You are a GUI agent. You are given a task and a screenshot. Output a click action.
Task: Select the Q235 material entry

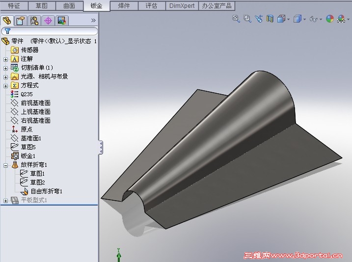[x=27, y=94]
